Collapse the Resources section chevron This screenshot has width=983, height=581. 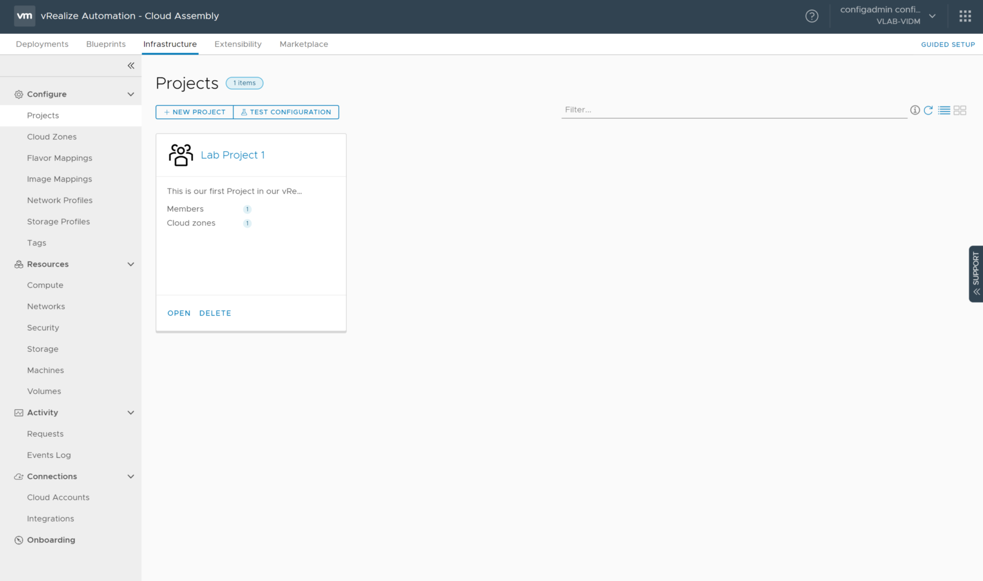(130, 264)
